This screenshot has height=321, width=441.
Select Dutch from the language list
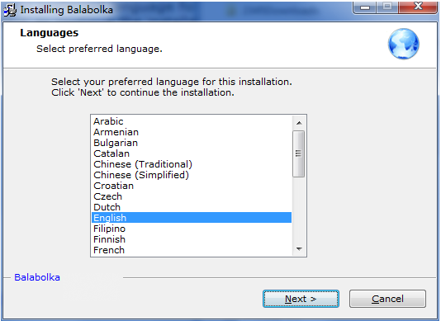tap(192, 207)
